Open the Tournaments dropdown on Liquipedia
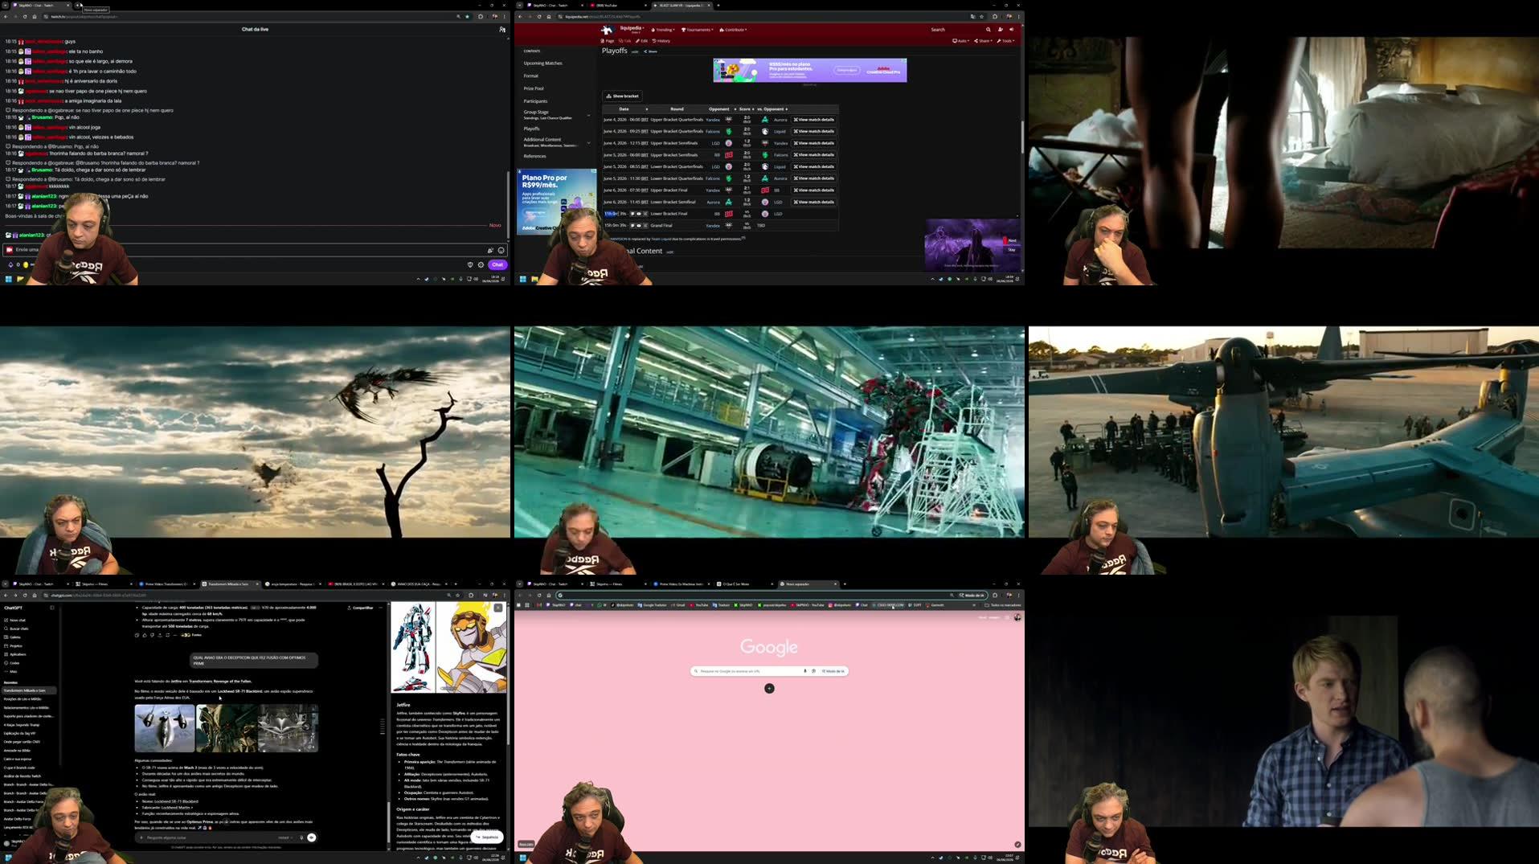Screen dimensions: 1539x864 pos(697,30)
